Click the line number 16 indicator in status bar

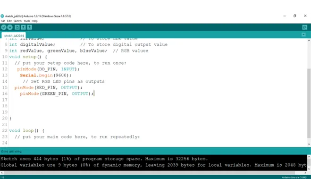[3, 178]
